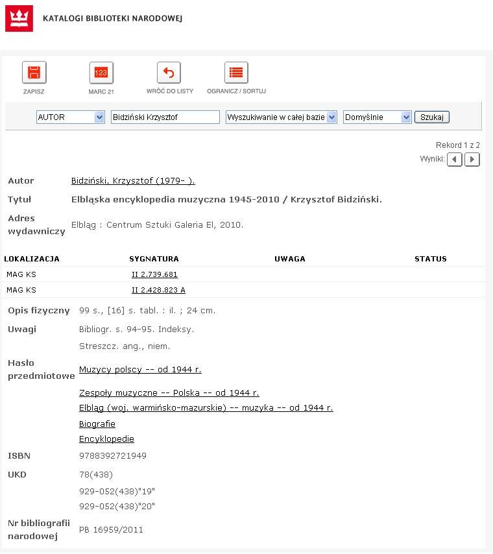Click the WRÓĆ DO LISTY label text
Viewport: 493px width, 554px height.
tap(170, 91)
